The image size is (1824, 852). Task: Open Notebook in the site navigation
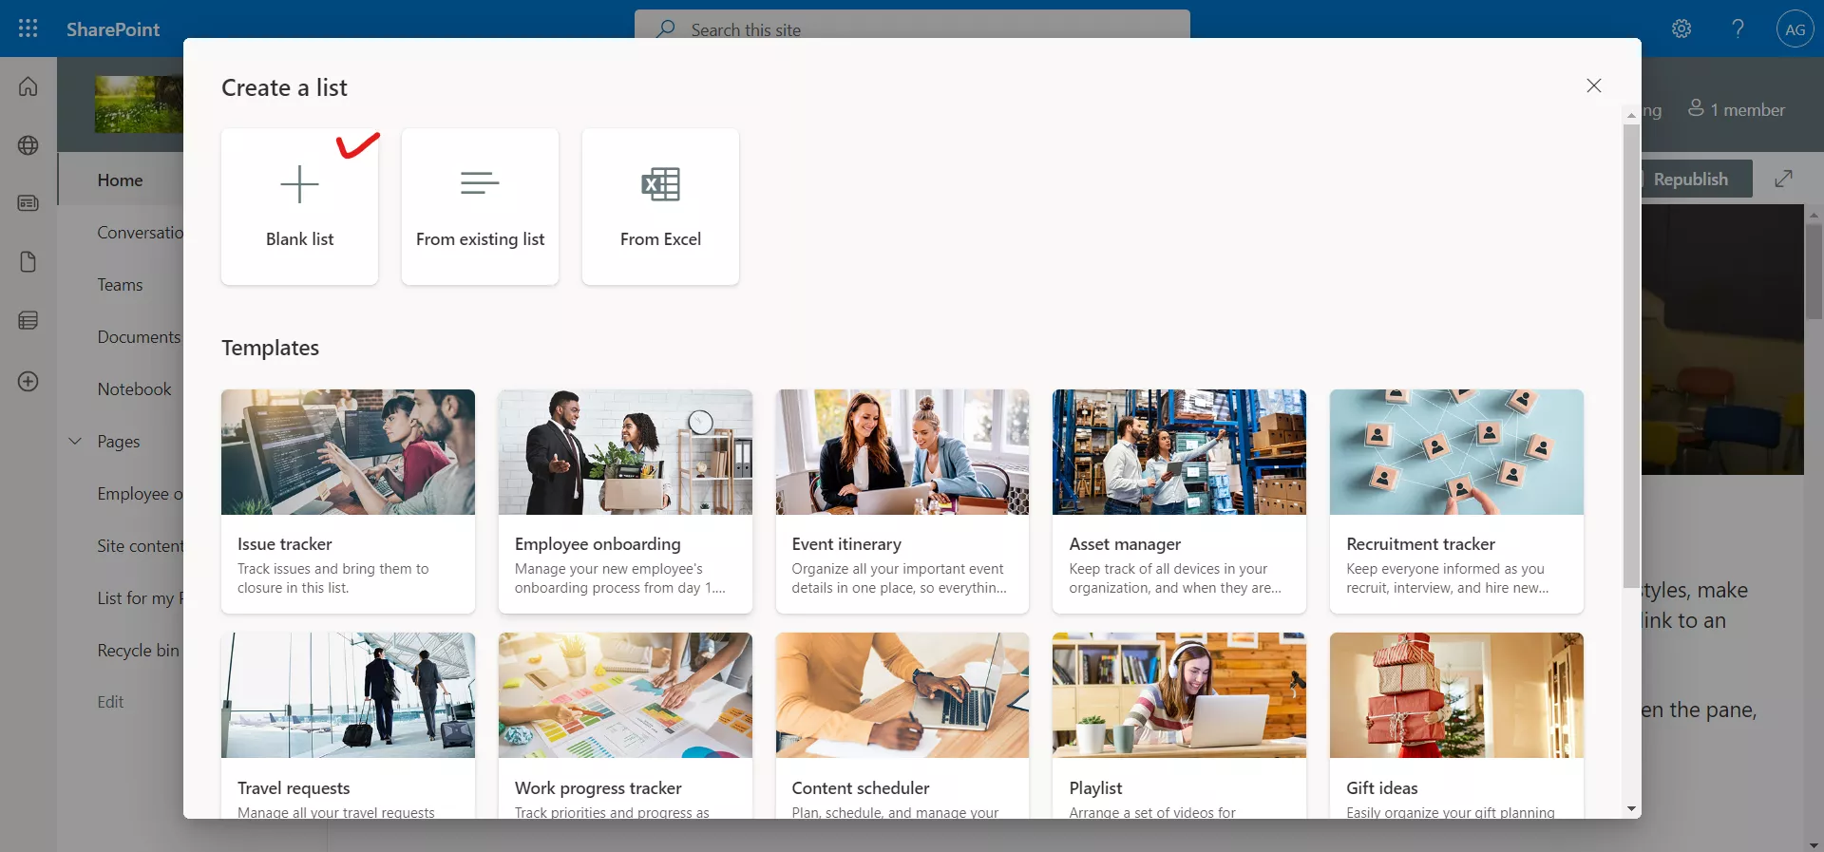coord(134,388)
